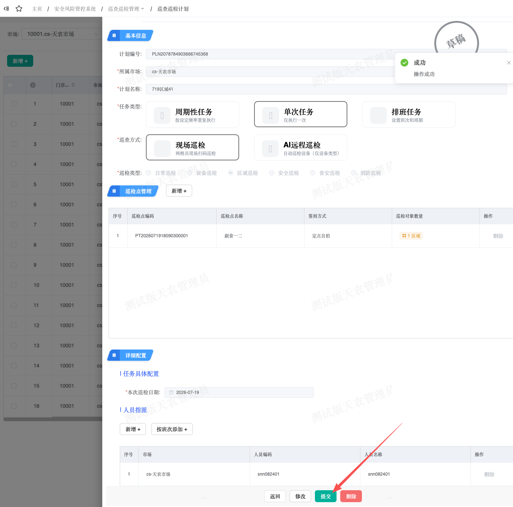Select the 日常巡检 radio option
The height and width of the screenshot is (507, 513).
pyautogui.click(x=148, y=173)
